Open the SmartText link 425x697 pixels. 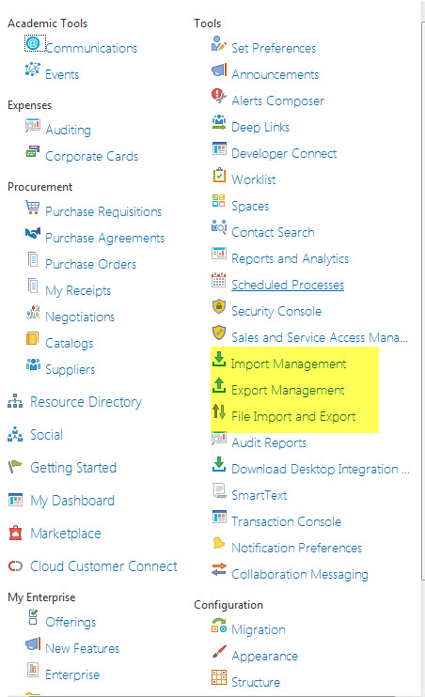259,495
